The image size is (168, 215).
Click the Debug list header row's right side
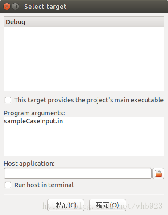coord(119,22)
